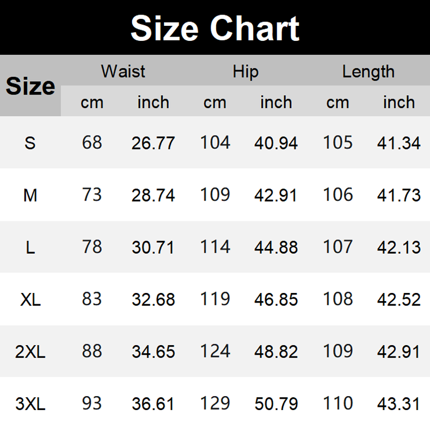Click the S size row label

coord(30,143)
